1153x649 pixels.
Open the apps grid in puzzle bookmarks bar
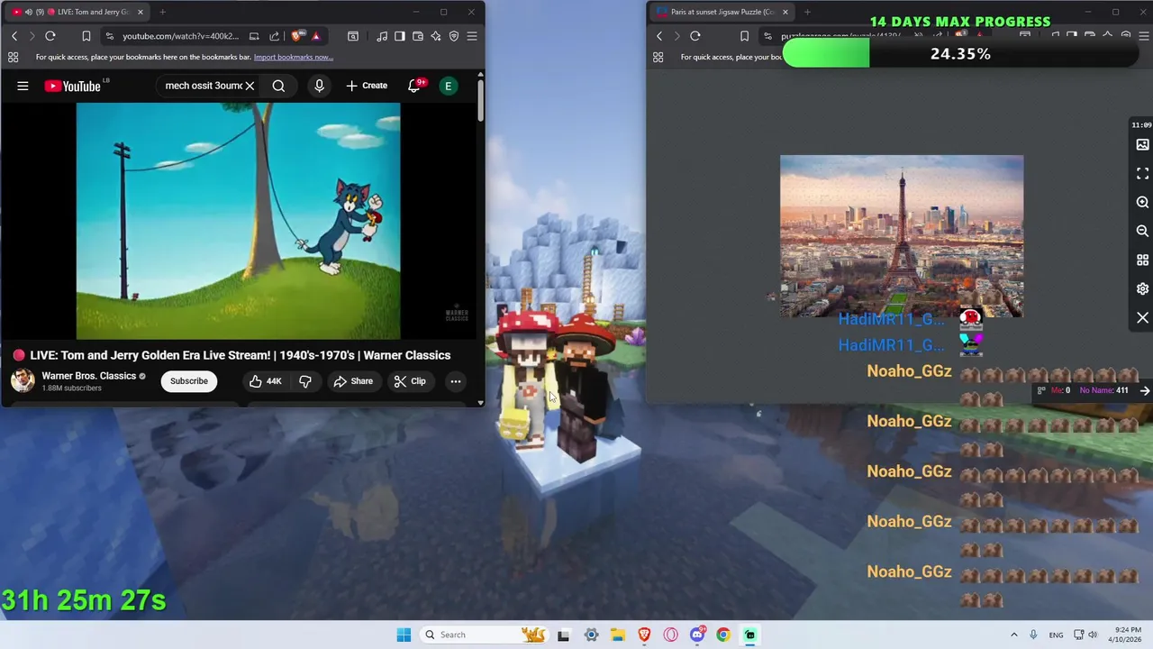658,57
